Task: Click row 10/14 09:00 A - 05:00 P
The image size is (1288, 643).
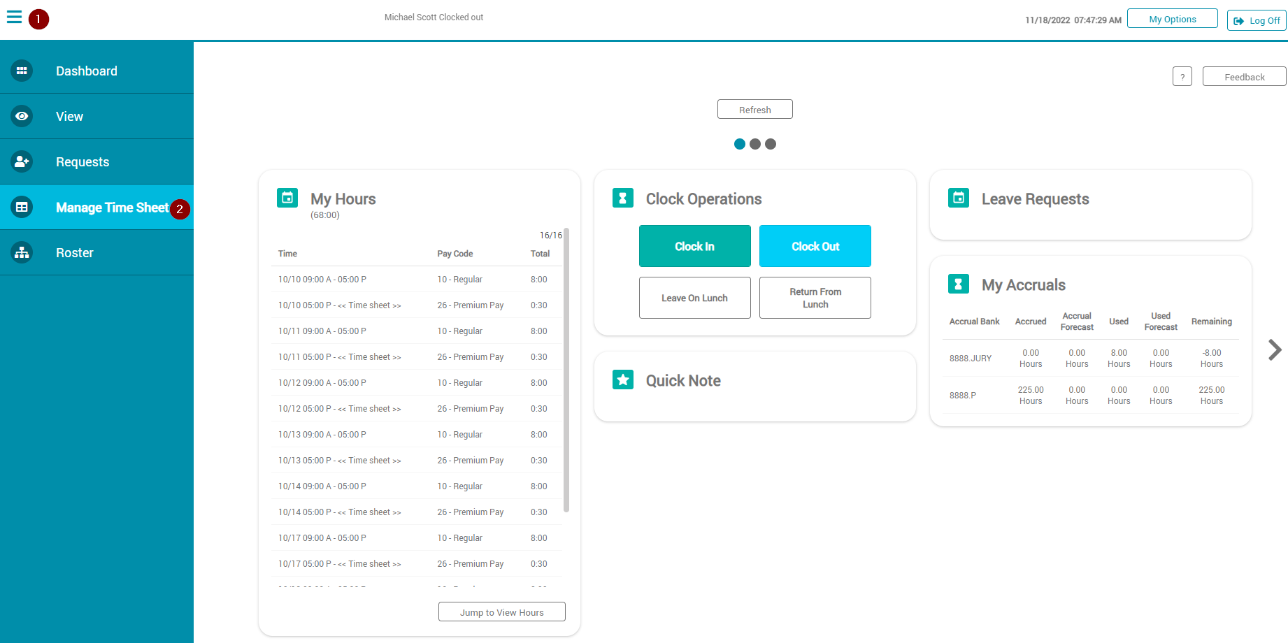Action: pyautogui.click(x=417, y=486)
